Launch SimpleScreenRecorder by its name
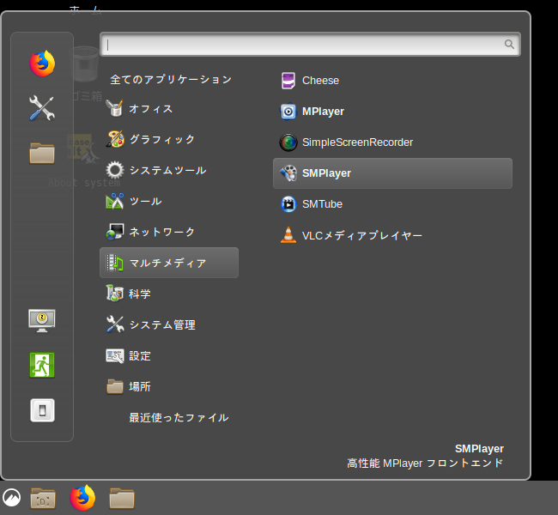Image resolution: width=558 pixels, height=515 pixels. 357,142
